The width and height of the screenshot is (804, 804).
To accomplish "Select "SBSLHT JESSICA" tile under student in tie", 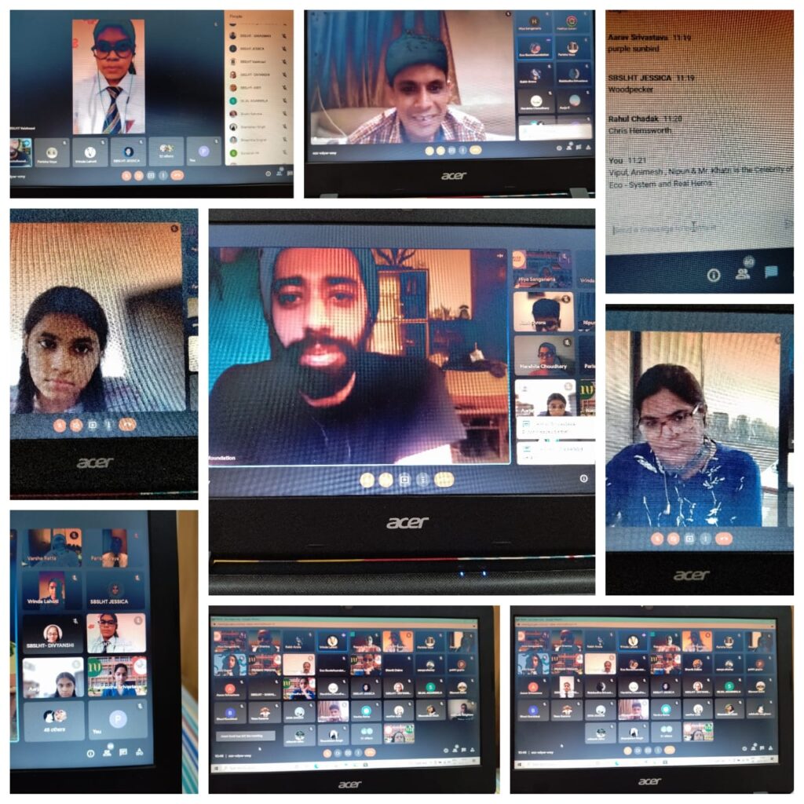I will click(x=127, y=151).
